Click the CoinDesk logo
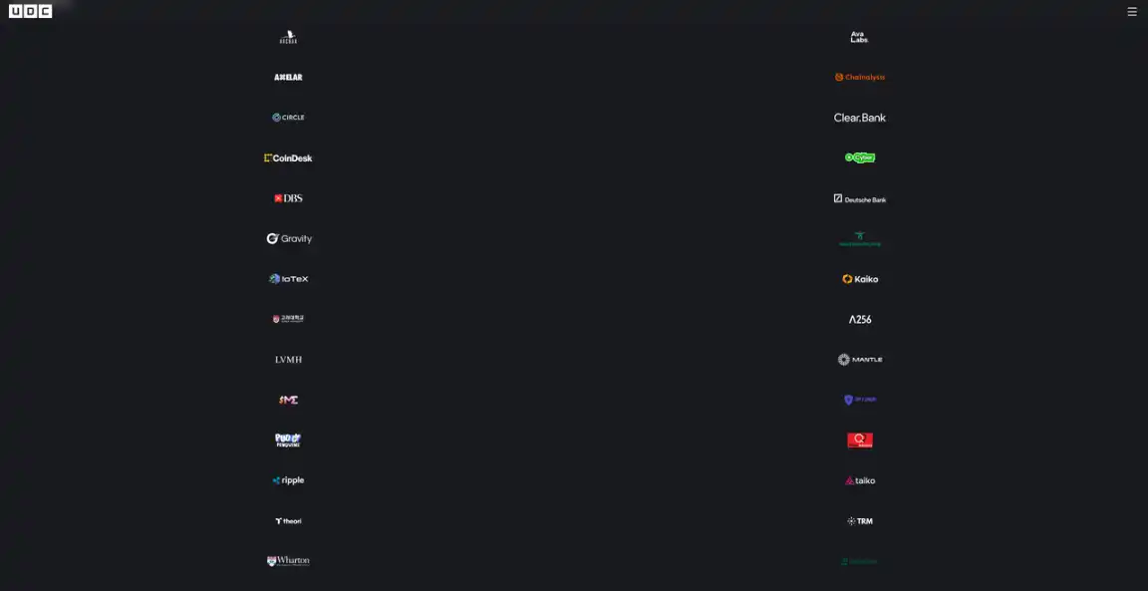The image size is (1148, 591). tap(288, 158)
